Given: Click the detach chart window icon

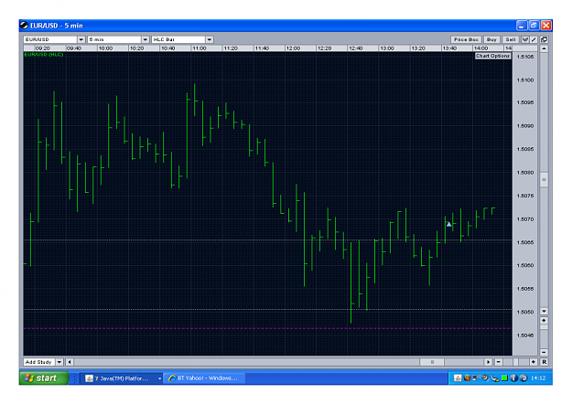Looking at the screenshot, I should pyautogui.click(x=544, y=39).
